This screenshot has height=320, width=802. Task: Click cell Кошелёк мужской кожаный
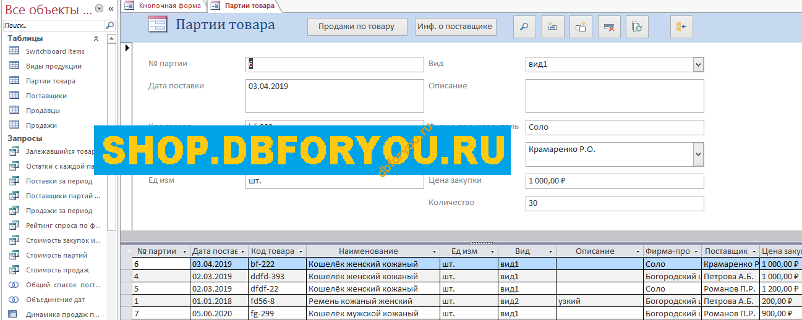tap(373, 313)
